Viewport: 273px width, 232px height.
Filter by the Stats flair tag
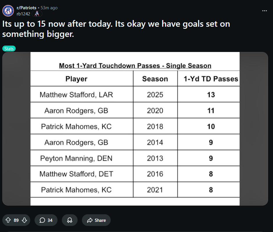click(9, 48)
